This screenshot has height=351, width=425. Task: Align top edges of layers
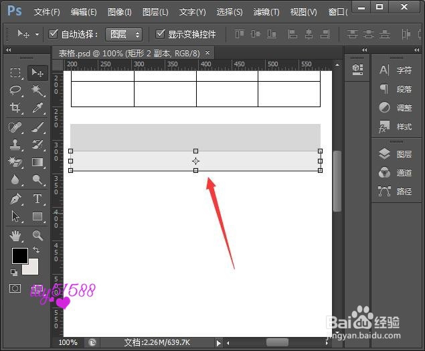click(x=240, y=34)
